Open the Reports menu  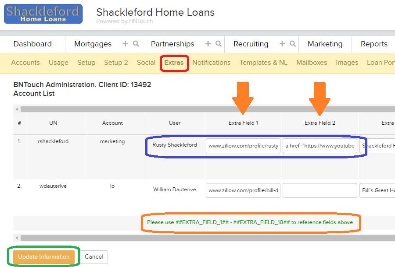[374, 44]
